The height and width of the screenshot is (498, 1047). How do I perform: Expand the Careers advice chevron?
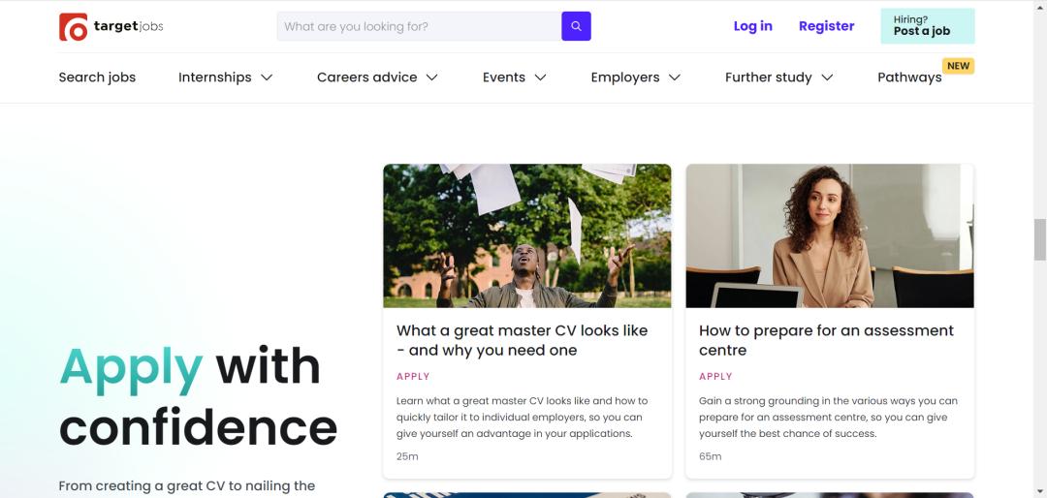[x=432, y=78]
